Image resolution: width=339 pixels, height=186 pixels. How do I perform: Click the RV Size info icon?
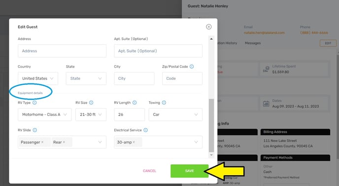pyautogui.click(x=91, y=103)
